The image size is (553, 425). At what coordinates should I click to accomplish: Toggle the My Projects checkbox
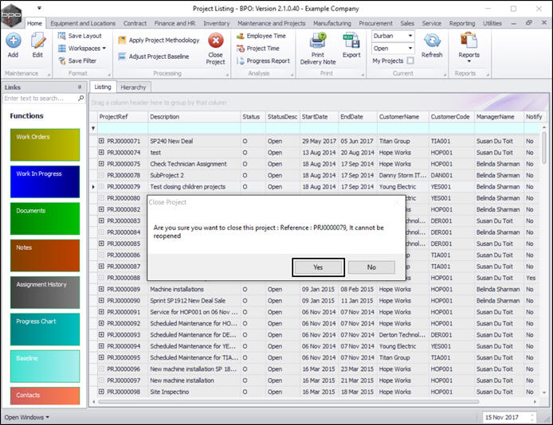[x=410, y=60]
